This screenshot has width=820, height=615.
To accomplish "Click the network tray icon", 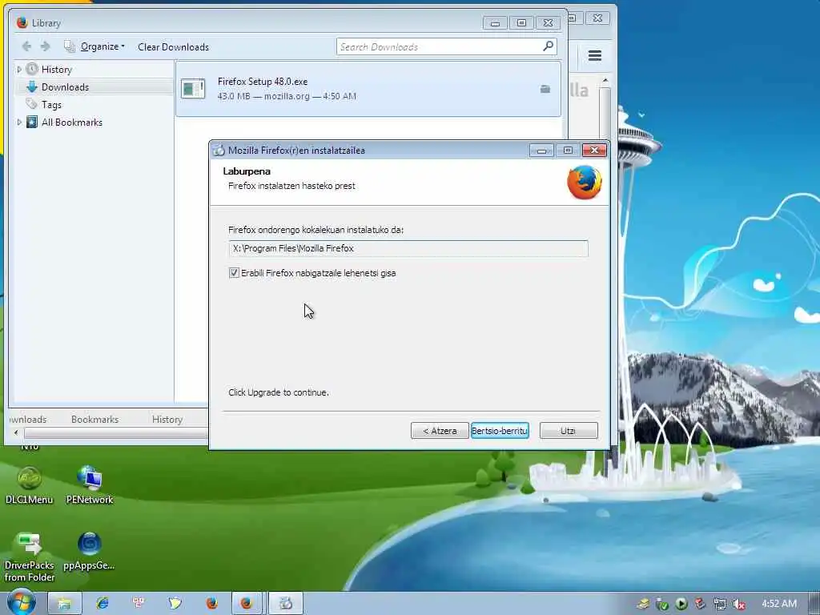I will (x=720, y=604).
